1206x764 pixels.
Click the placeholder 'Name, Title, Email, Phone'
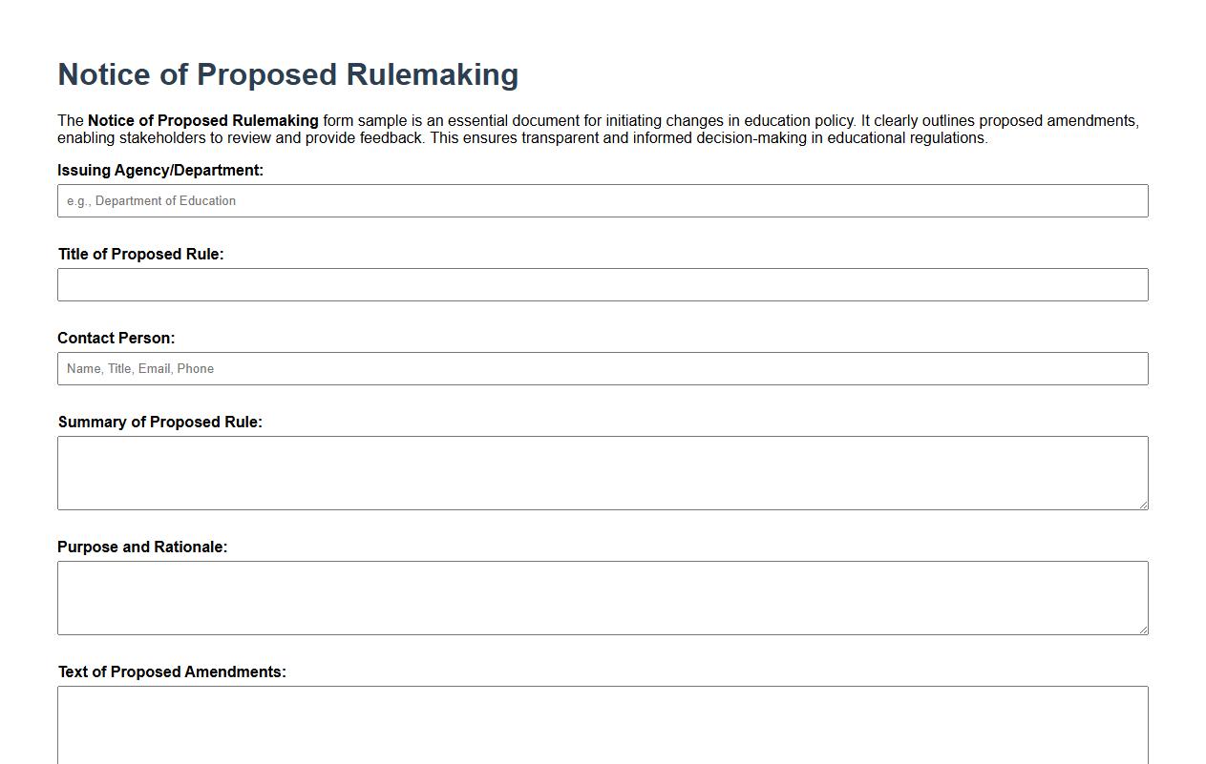coord(139,368)
